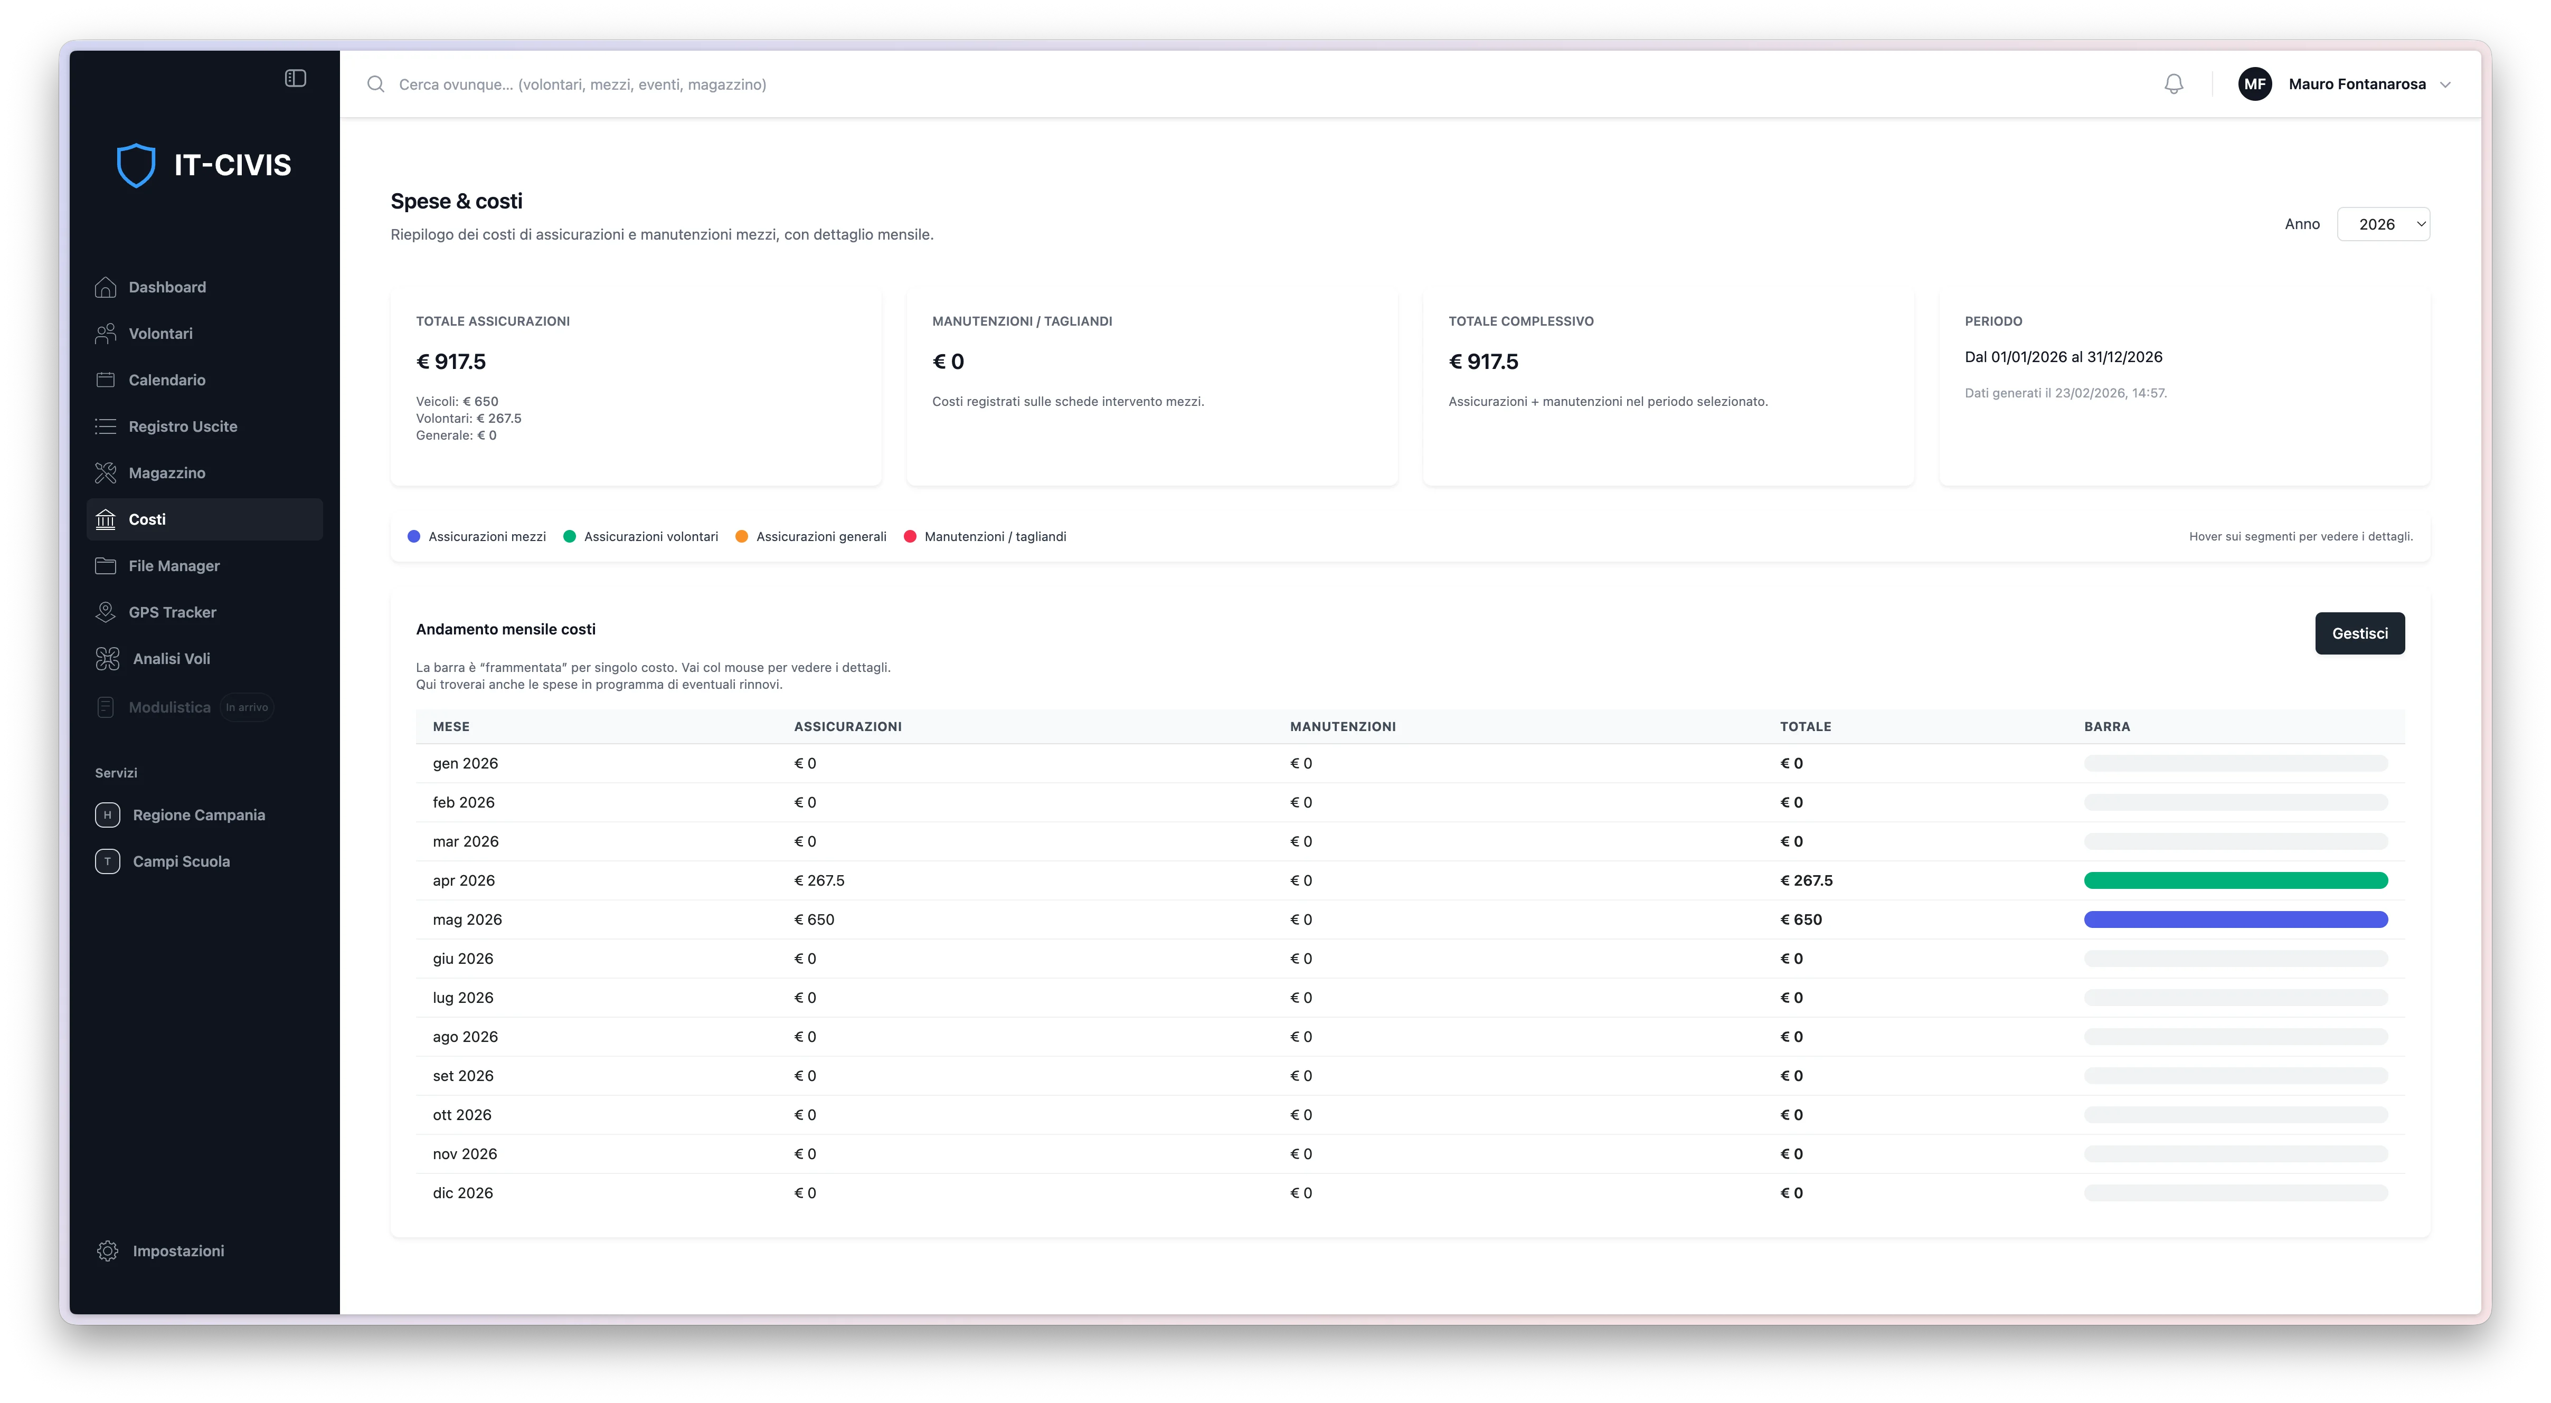The image size is (2551, 1403).
Task: Select the apr 2026 row label
Action: [x=464, y=881]
